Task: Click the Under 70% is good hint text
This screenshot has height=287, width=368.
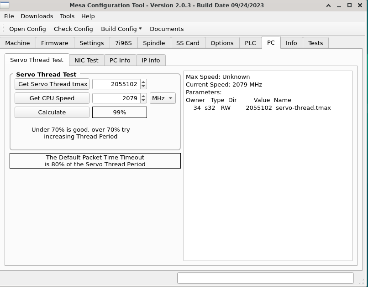Action: pyautogui.click(x=81, y=133)
